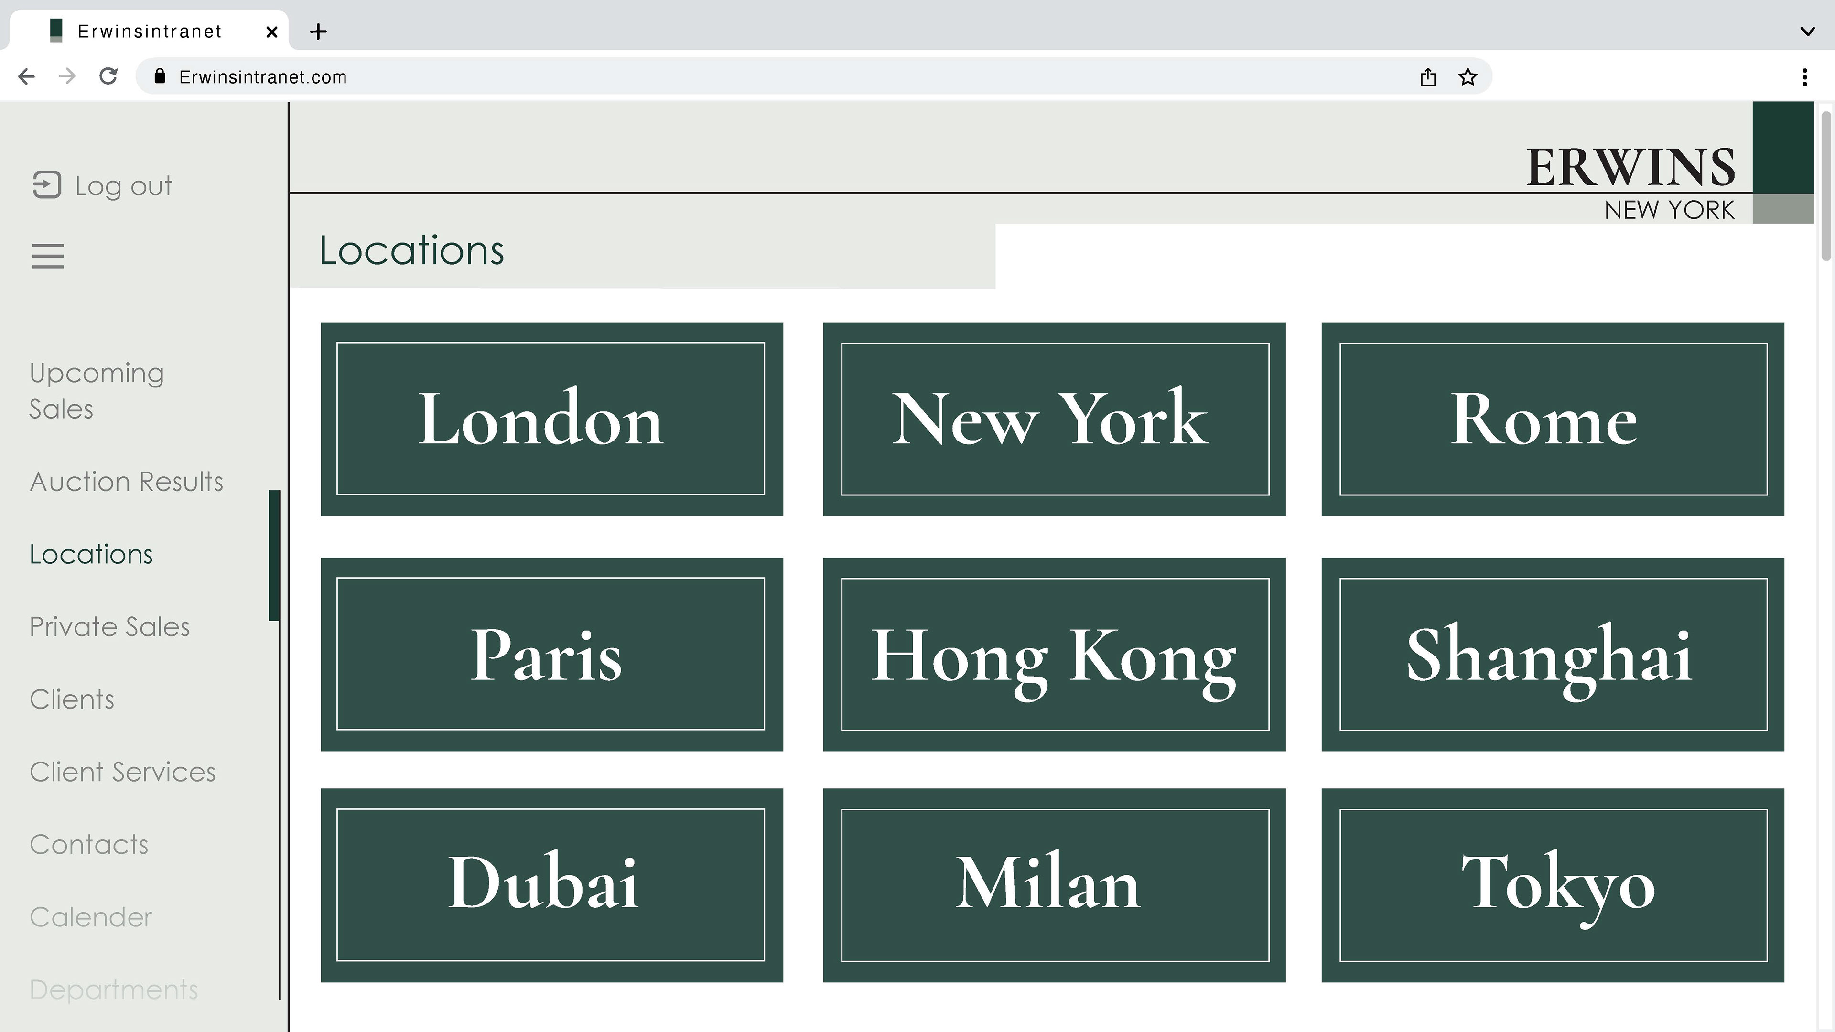The image size is (1835, 1032).
Task: Expand the tab search chevron
Action: coord(1806,32)
